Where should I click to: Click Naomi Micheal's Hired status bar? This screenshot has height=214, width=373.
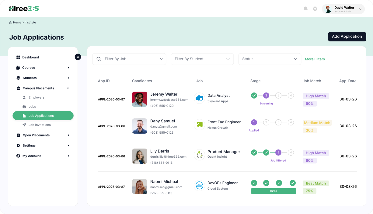274,191
